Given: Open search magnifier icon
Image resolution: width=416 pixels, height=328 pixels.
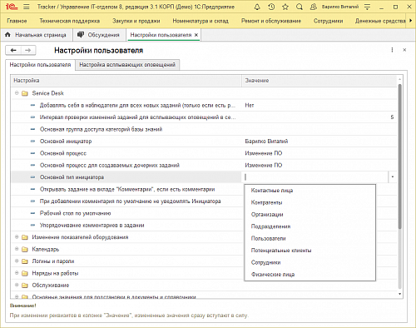Looking at the screenshot, I should (300, 7).
